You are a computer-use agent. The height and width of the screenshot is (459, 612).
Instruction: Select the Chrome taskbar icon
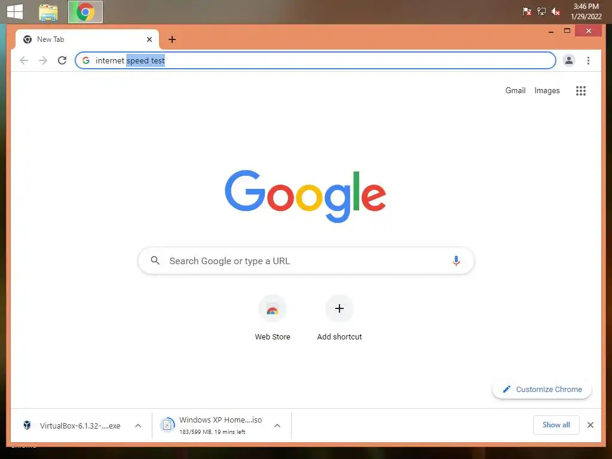tap(85, 12)
